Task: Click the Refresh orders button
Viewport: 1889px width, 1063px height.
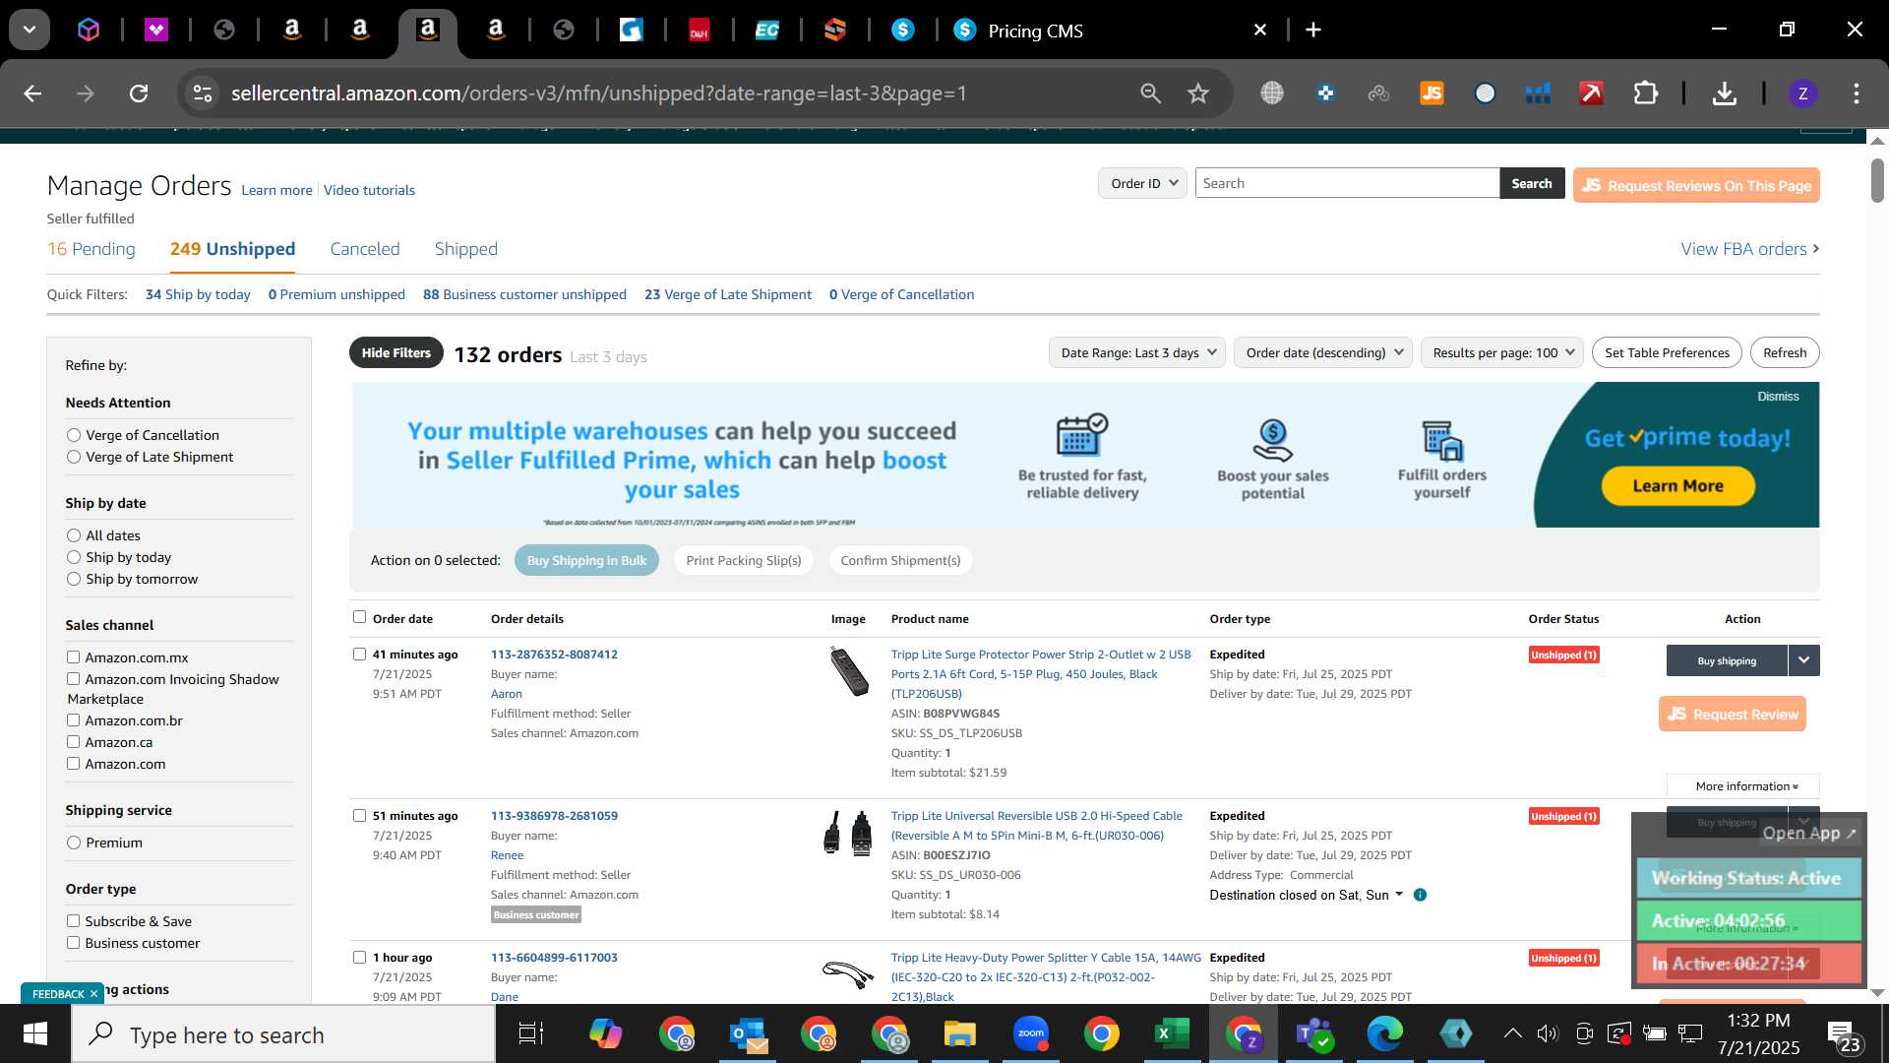Action: point(1785,352)
